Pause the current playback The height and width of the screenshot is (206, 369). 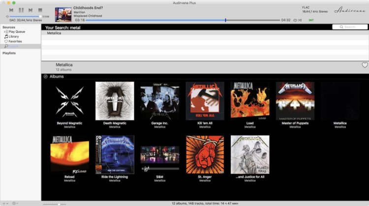coord(21,10)
